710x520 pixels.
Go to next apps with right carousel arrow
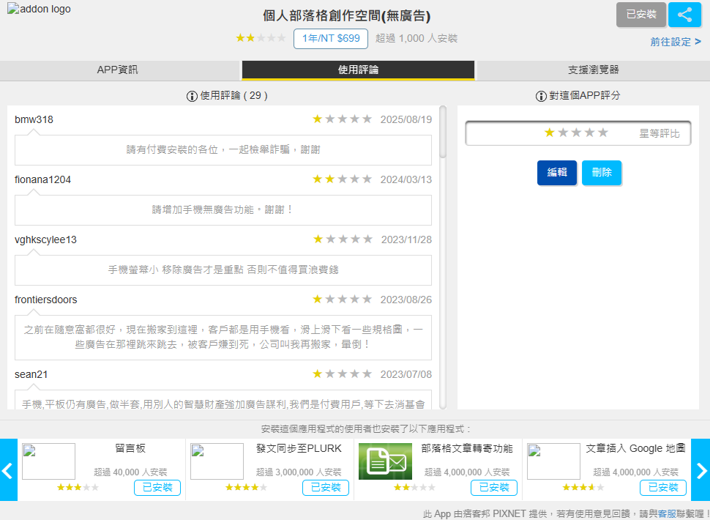click(700, 469)
